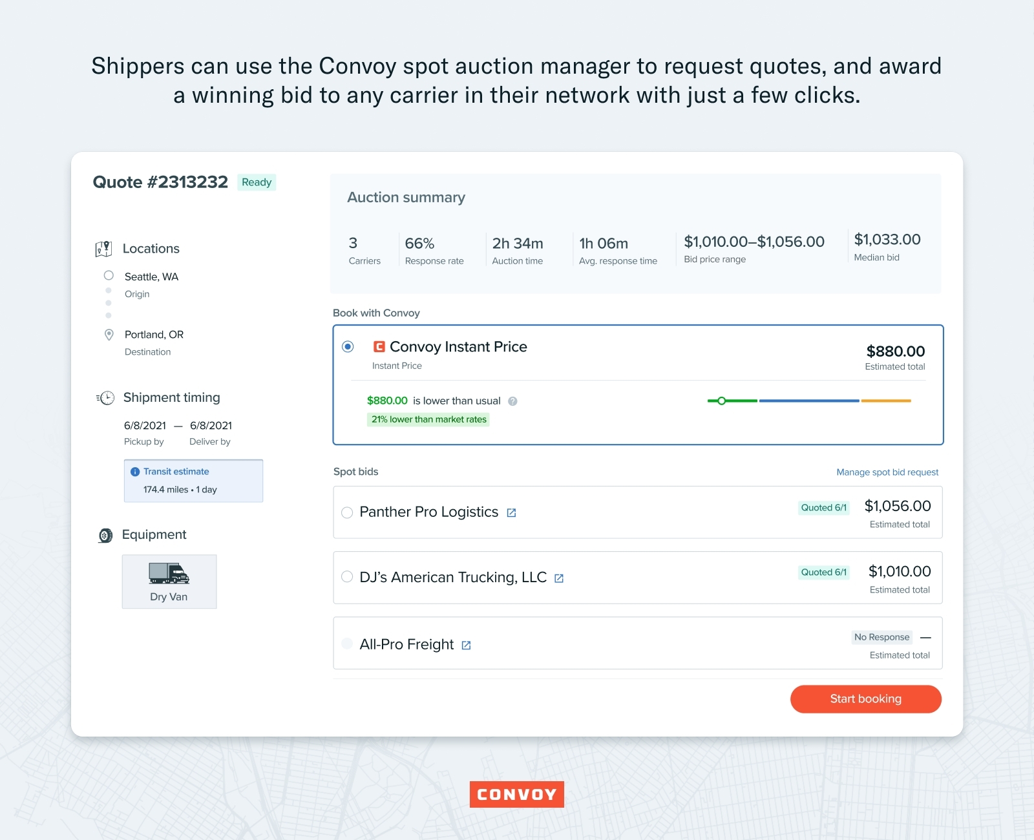
Task: Open the price tooltip via question-mark icon
Action: coord(514,401)
